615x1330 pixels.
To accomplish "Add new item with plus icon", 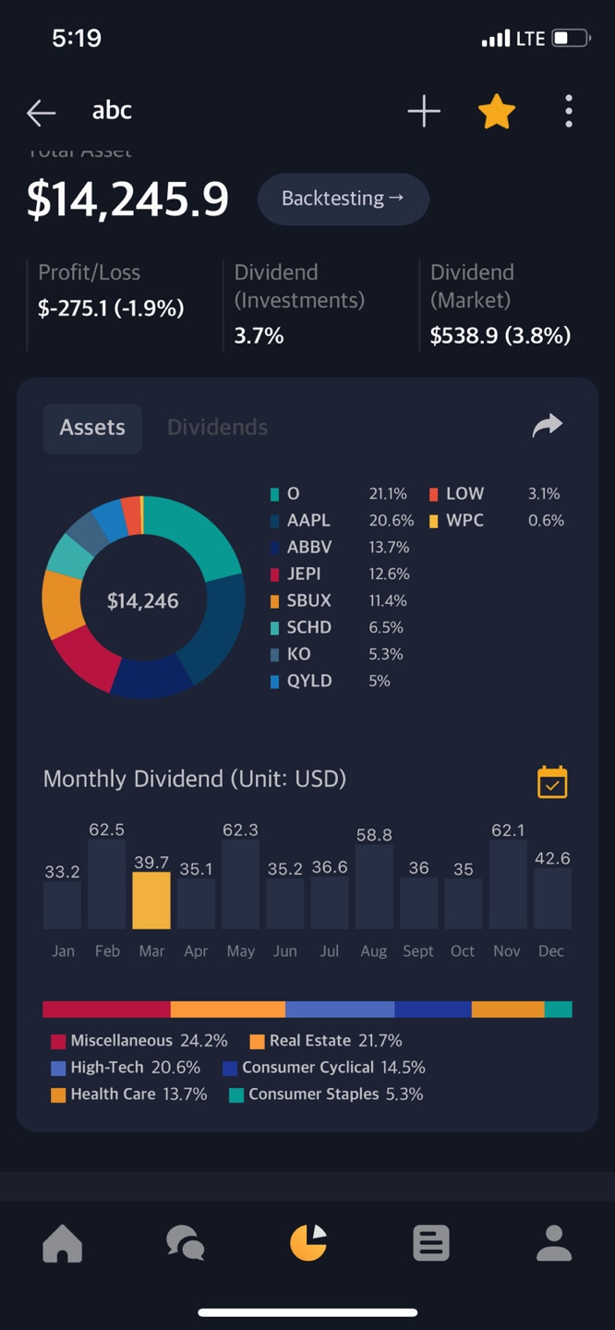I will 424,112.
